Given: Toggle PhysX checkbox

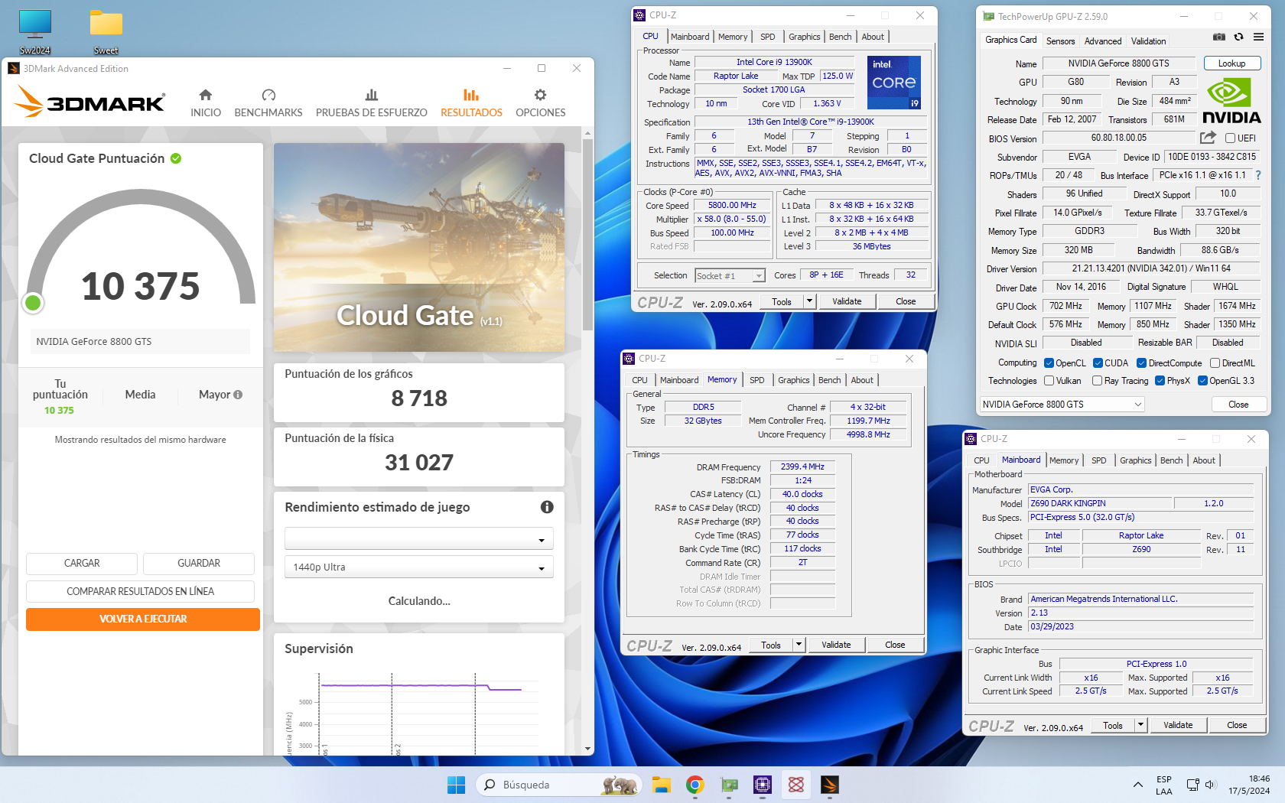Looking at the screenshot, I should (1160, 381).
